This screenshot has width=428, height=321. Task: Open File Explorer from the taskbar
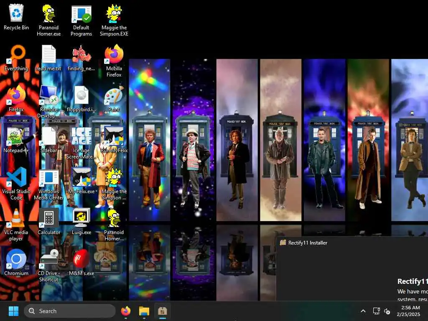pyautogui.click(x=144, y=311)
